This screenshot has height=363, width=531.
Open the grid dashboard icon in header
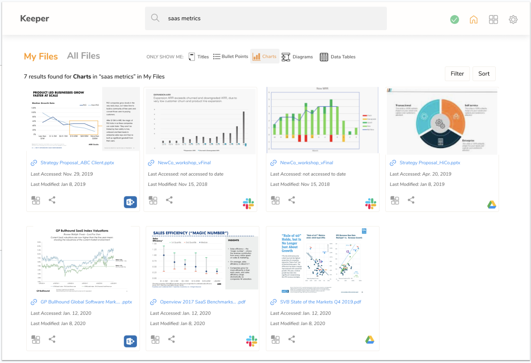point(493,20)
